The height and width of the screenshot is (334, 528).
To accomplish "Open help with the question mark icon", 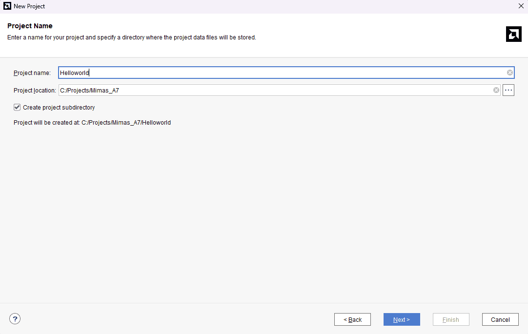I will pyautogui.click(x=15, y=319).
